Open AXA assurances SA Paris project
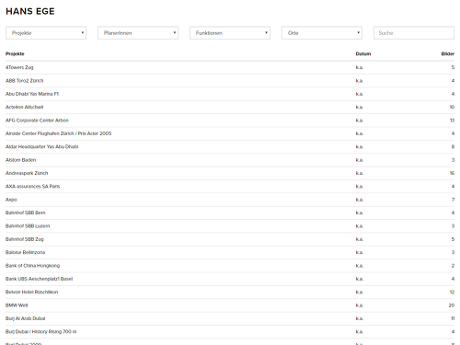 pyautogui.click(x=32, y=186)
